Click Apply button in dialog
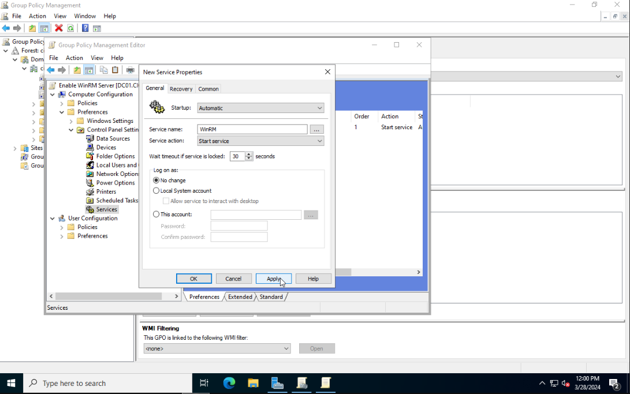630x394 pixels. 274,279
